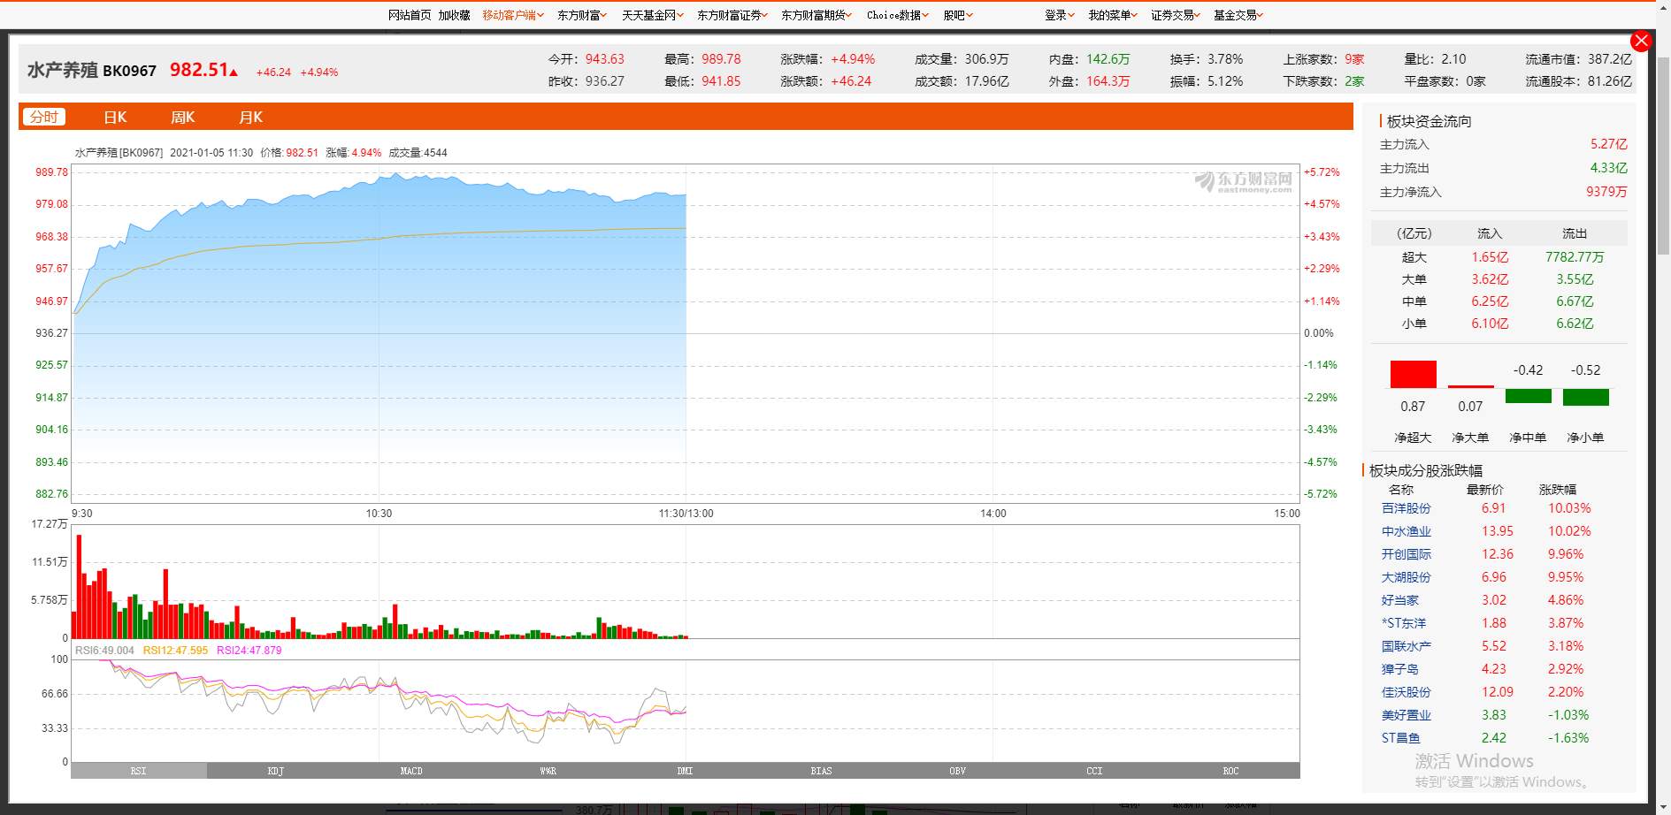Click 最高 value 989.78 in header
This screenshot has width=1671, height=815.
click(721, 59)
